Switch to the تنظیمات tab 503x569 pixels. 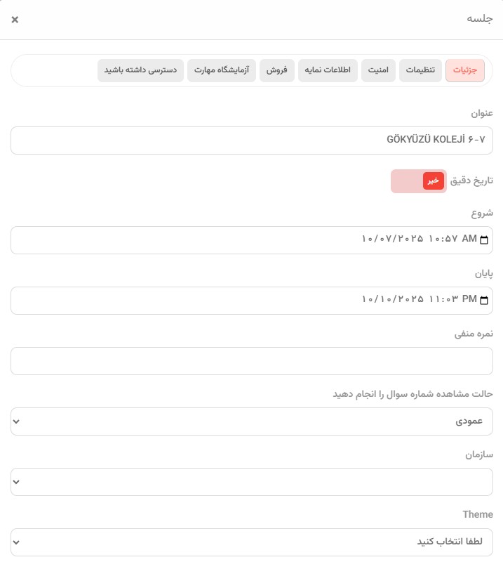click(420, 70)
